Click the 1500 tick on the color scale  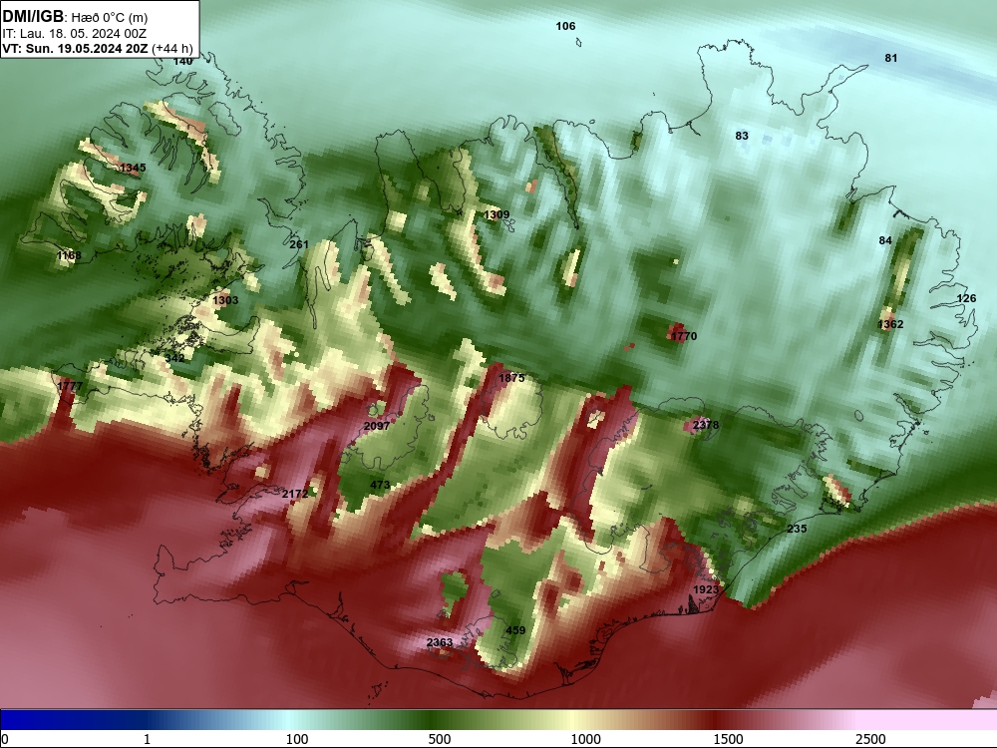tap(728, 738)
